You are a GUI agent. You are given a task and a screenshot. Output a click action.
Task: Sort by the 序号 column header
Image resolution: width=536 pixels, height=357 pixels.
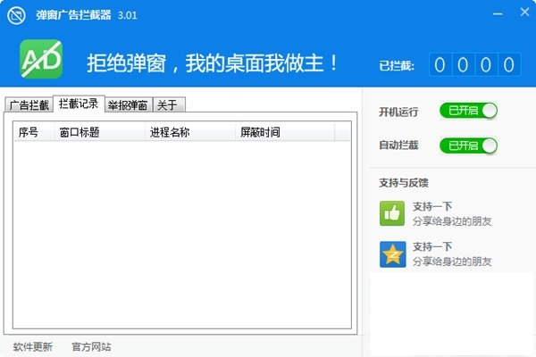tap(34, 132)
